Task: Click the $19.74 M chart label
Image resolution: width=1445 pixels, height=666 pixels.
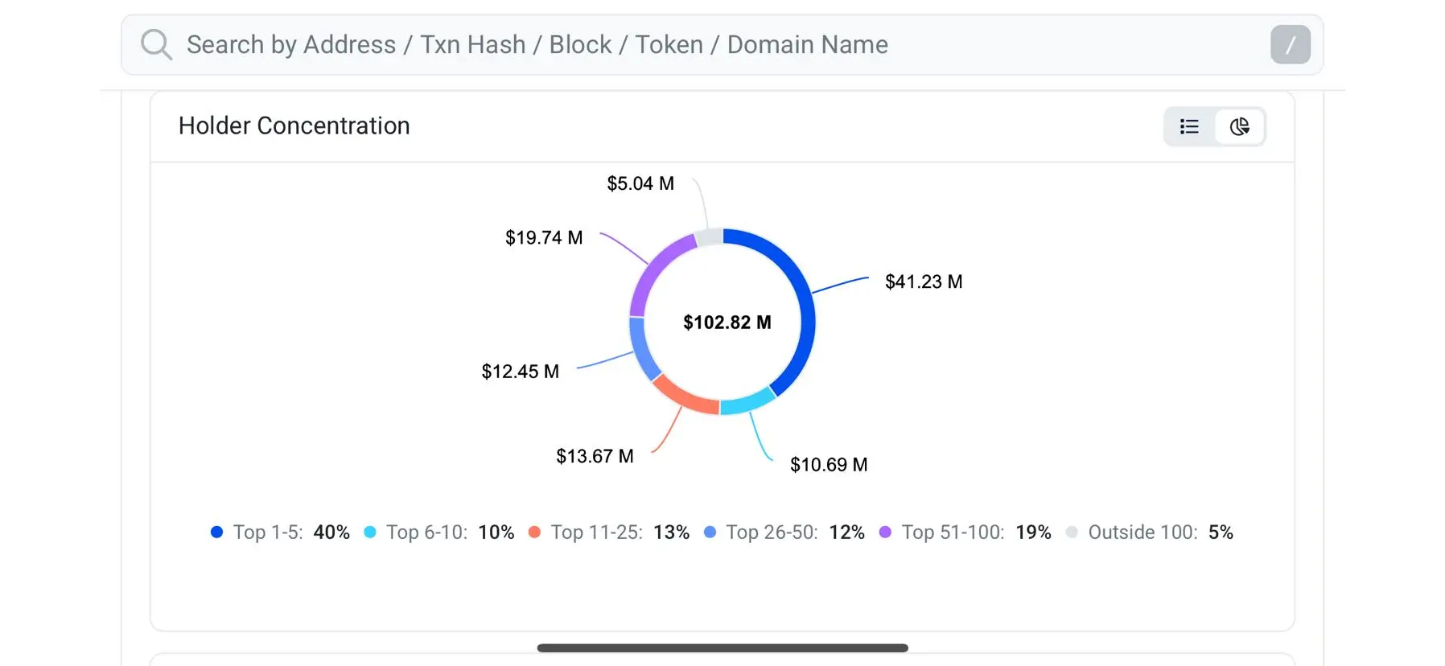Action: pos(544,237)
